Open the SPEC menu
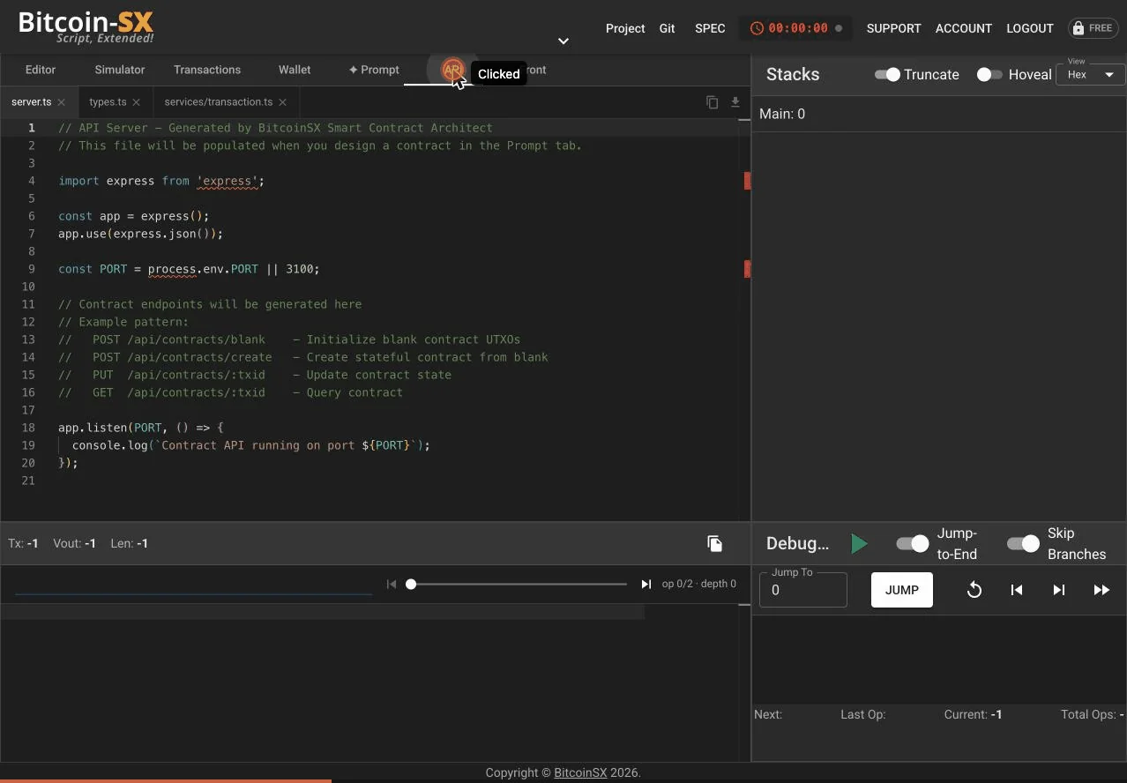 click(x=710, y=28)
